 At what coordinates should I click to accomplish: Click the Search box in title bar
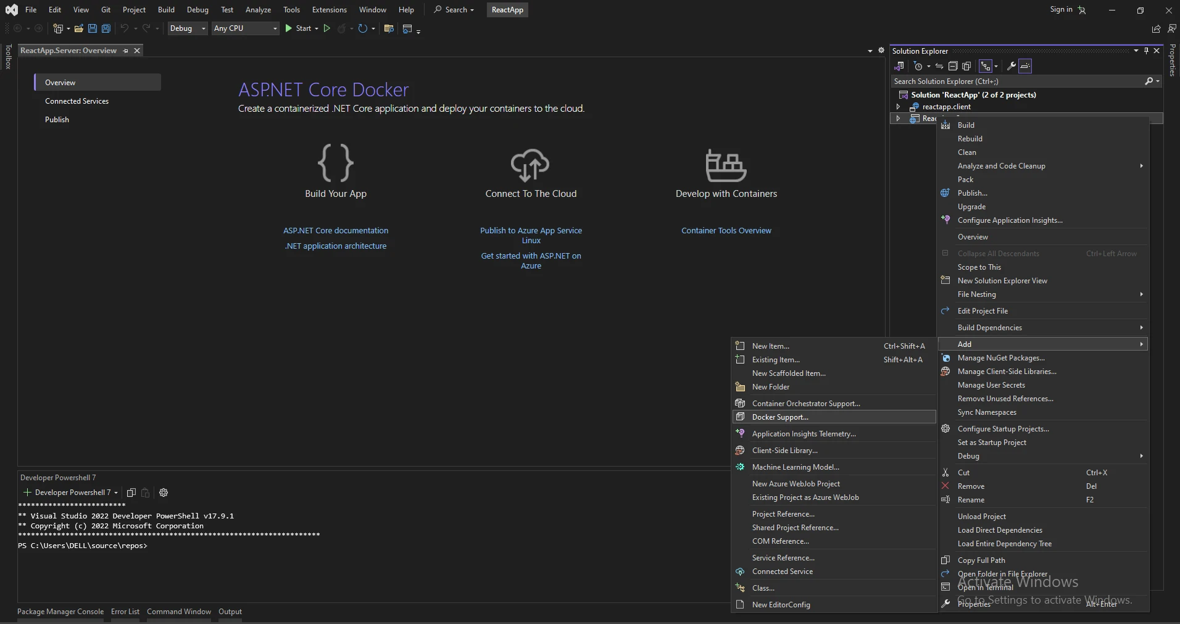click(x=454, y=10)
